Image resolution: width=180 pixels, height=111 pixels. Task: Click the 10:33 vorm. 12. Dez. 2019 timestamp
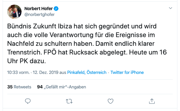(x=33, y=72)
